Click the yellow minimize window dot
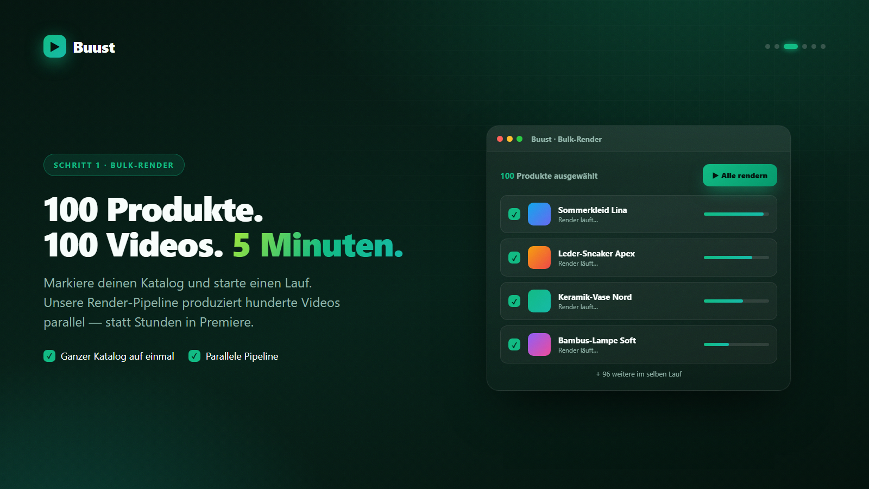The height and width of the screenshot is (489, 869). (x=509, y=139)
